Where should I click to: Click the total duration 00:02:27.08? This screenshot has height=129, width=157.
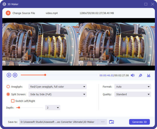(122, 75)
